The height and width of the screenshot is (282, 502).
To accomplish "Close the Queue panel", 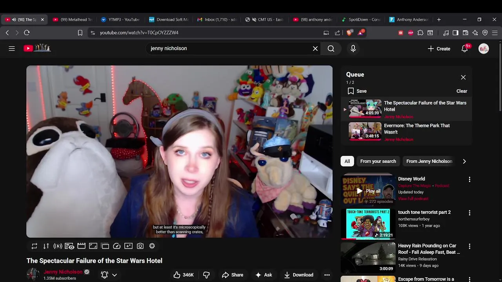I will [x=463, y=78].
